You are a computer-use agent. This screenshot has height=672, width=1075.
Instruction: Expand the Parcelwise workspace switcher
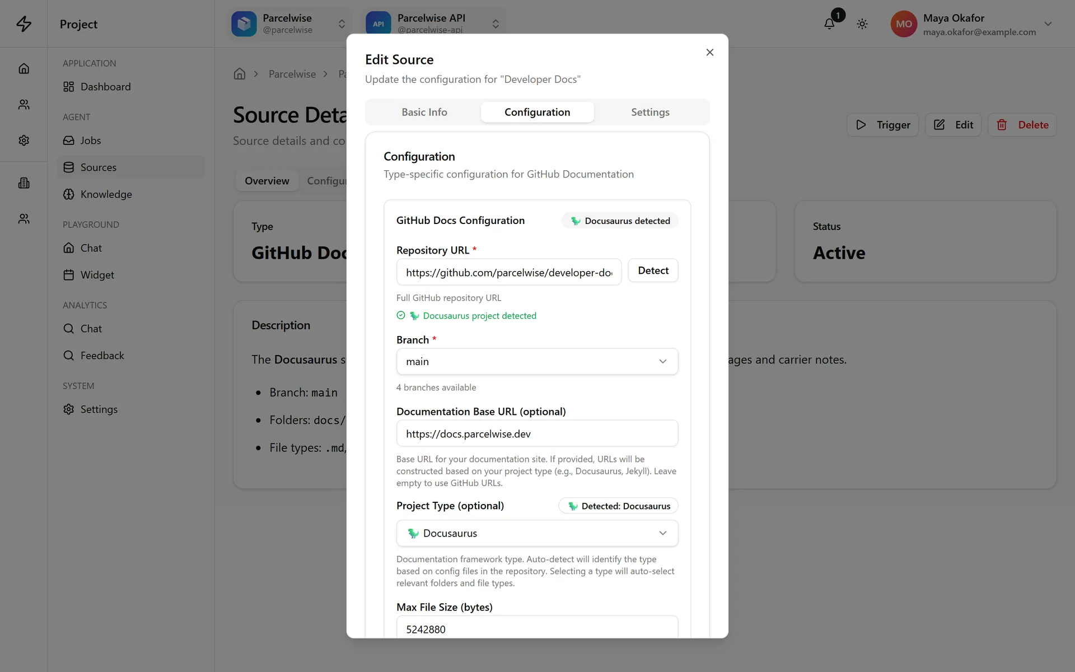342,24
